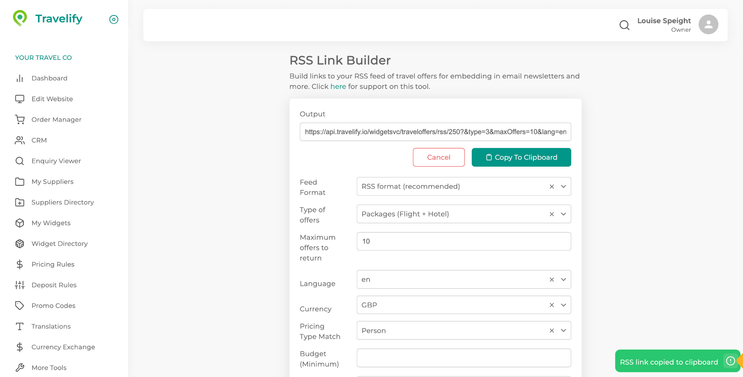Click the Louise Speight avatar icon
The height and width of the screenshot is (377, 743).
[708, 24]
